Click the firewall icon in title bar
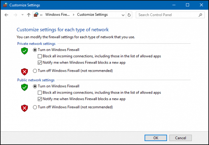Viewport: 209px width, 145px height. click(6, 5)
